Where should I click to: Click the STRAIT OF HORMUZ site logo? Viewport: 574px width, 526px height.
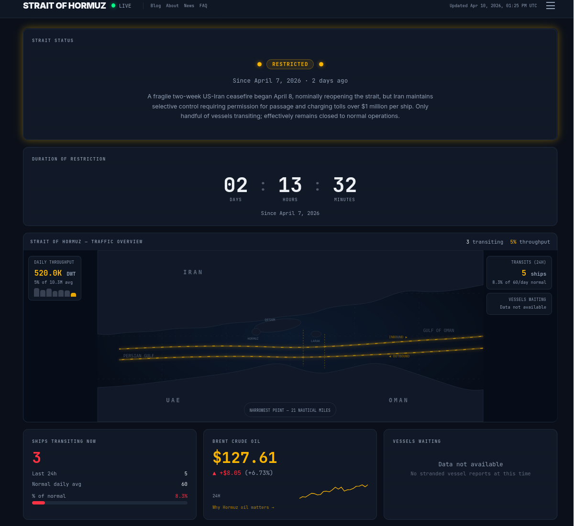click(x=65, y=6)
